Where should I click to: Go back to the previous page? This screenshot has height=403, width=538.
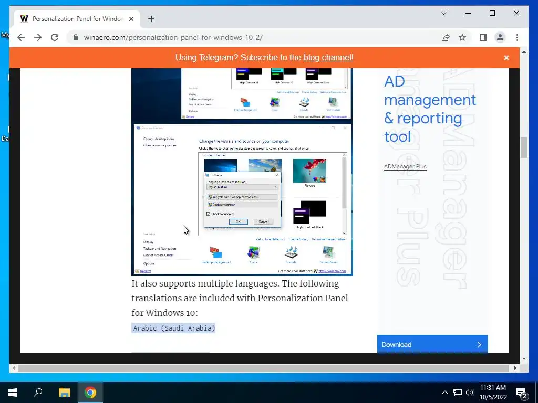click(x=21, y=37)
